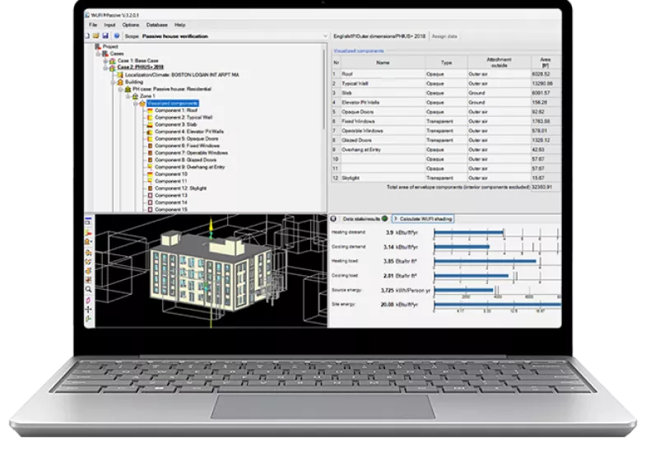Click the Localization/Climate Boston Logan icon
The image size is (646, 471).
119,76
